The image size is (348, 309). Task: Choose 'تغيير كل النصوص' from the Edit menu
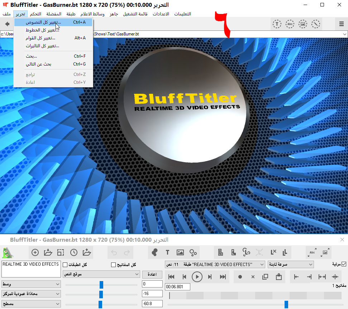pos(53,22)
